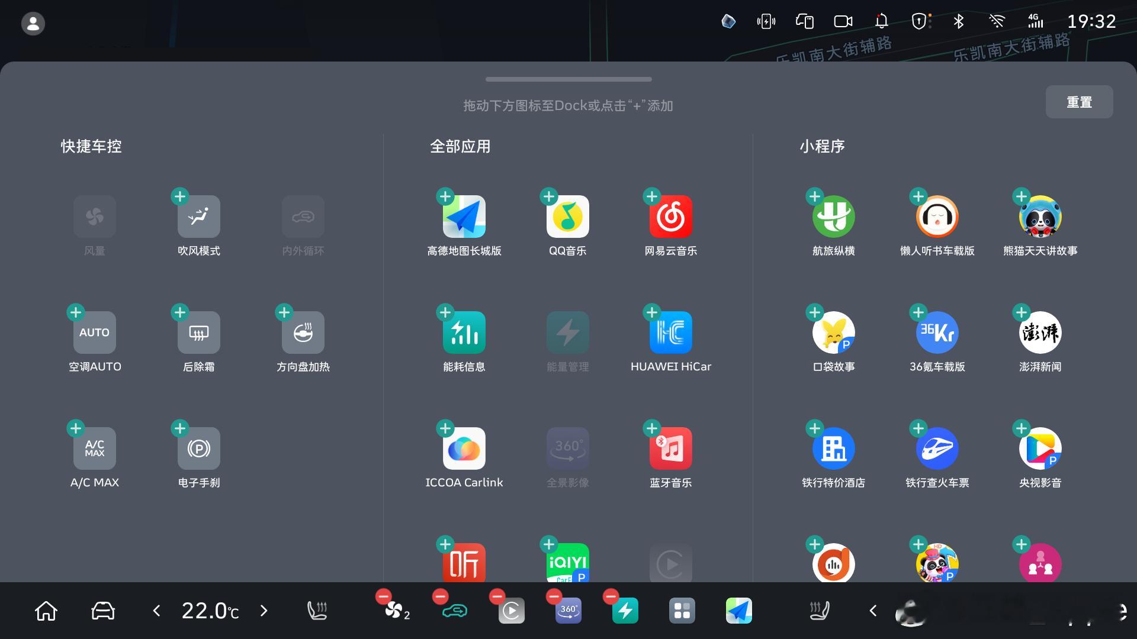Open the QQ音乐 app icon

point(567,217)
